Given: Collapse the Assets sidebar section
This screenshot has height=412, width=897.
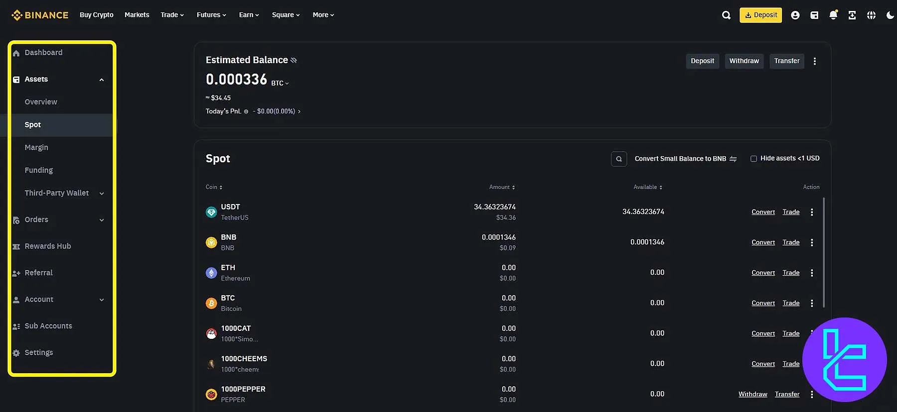Looking at the screenshot, I should pyautogui.click(x=102, y=80).
